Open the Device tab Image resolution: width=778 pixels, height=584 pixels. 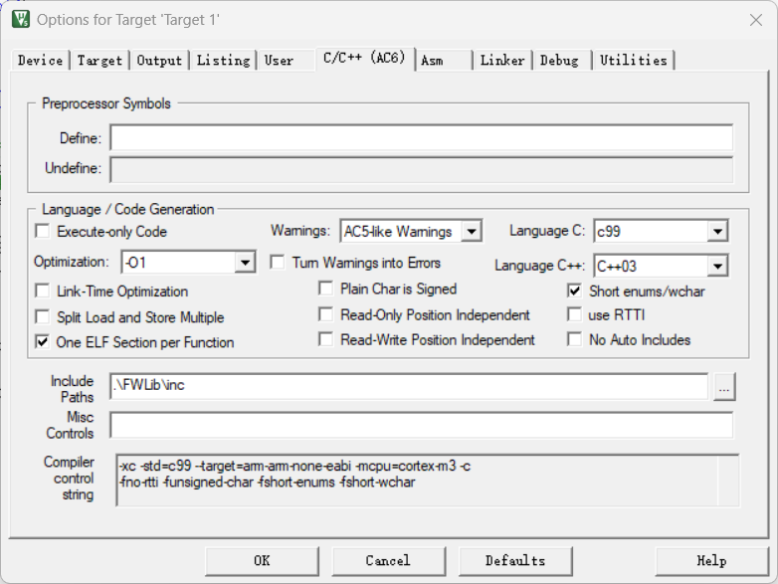tap(41, 61)
